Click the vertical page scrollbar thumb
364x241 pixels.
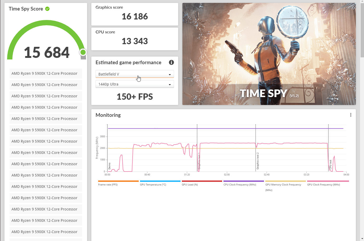pos(362,30)
